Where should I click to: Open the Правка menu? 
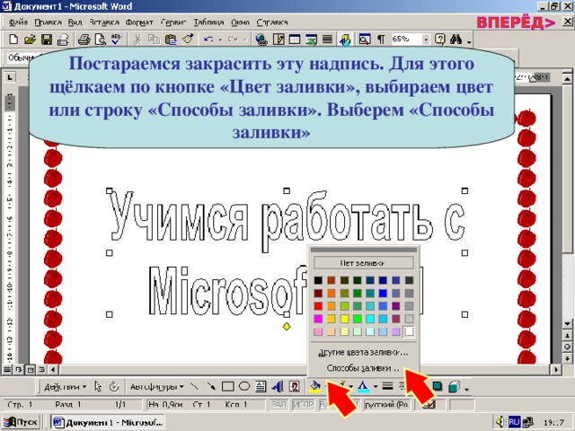click(x=48, y=22)
